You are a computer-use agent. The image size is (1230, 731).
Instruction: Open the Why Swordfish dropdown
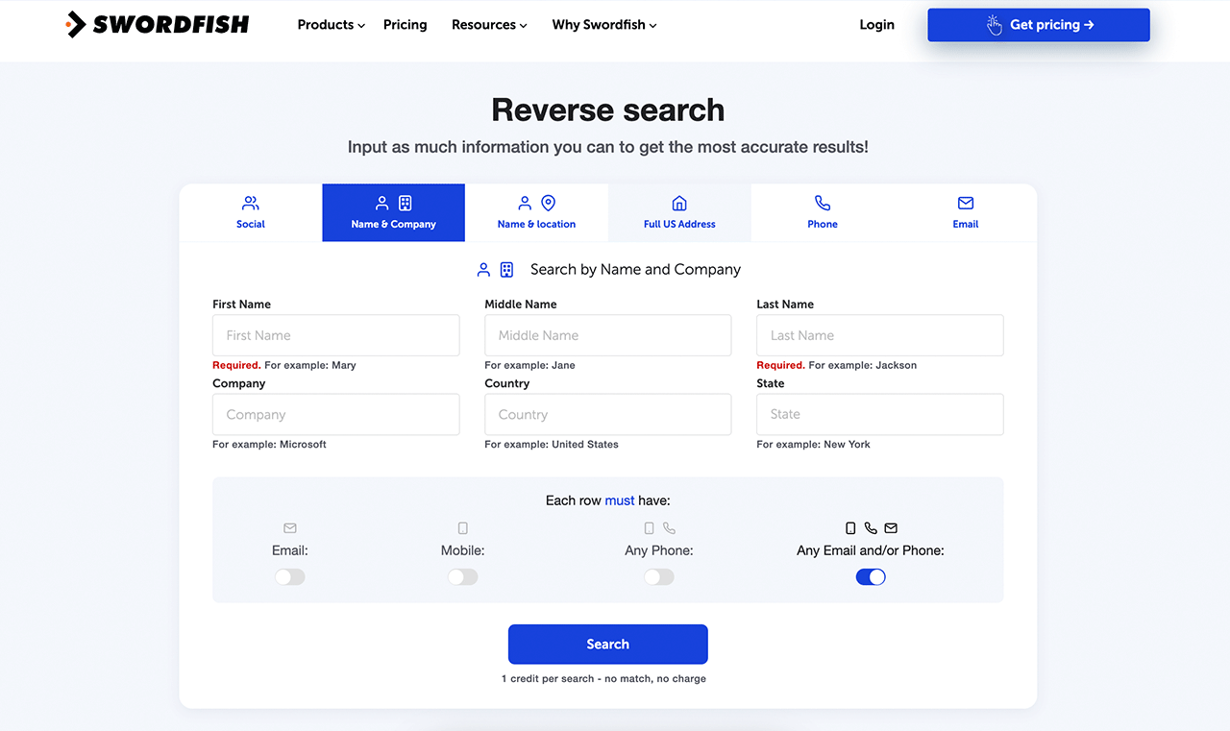pyautogui.click(x=603, y=24)
